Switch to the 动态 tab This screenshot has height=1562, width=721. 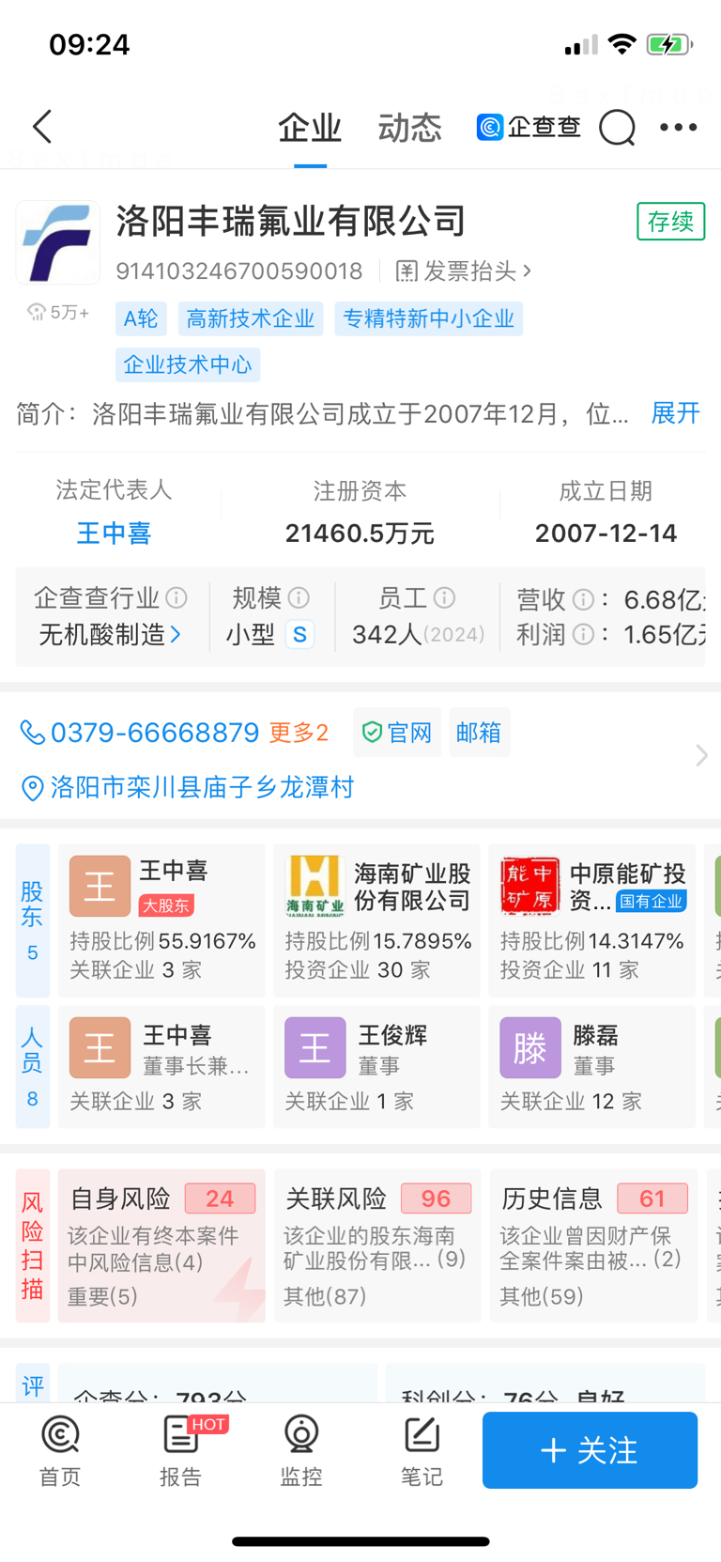409,128
